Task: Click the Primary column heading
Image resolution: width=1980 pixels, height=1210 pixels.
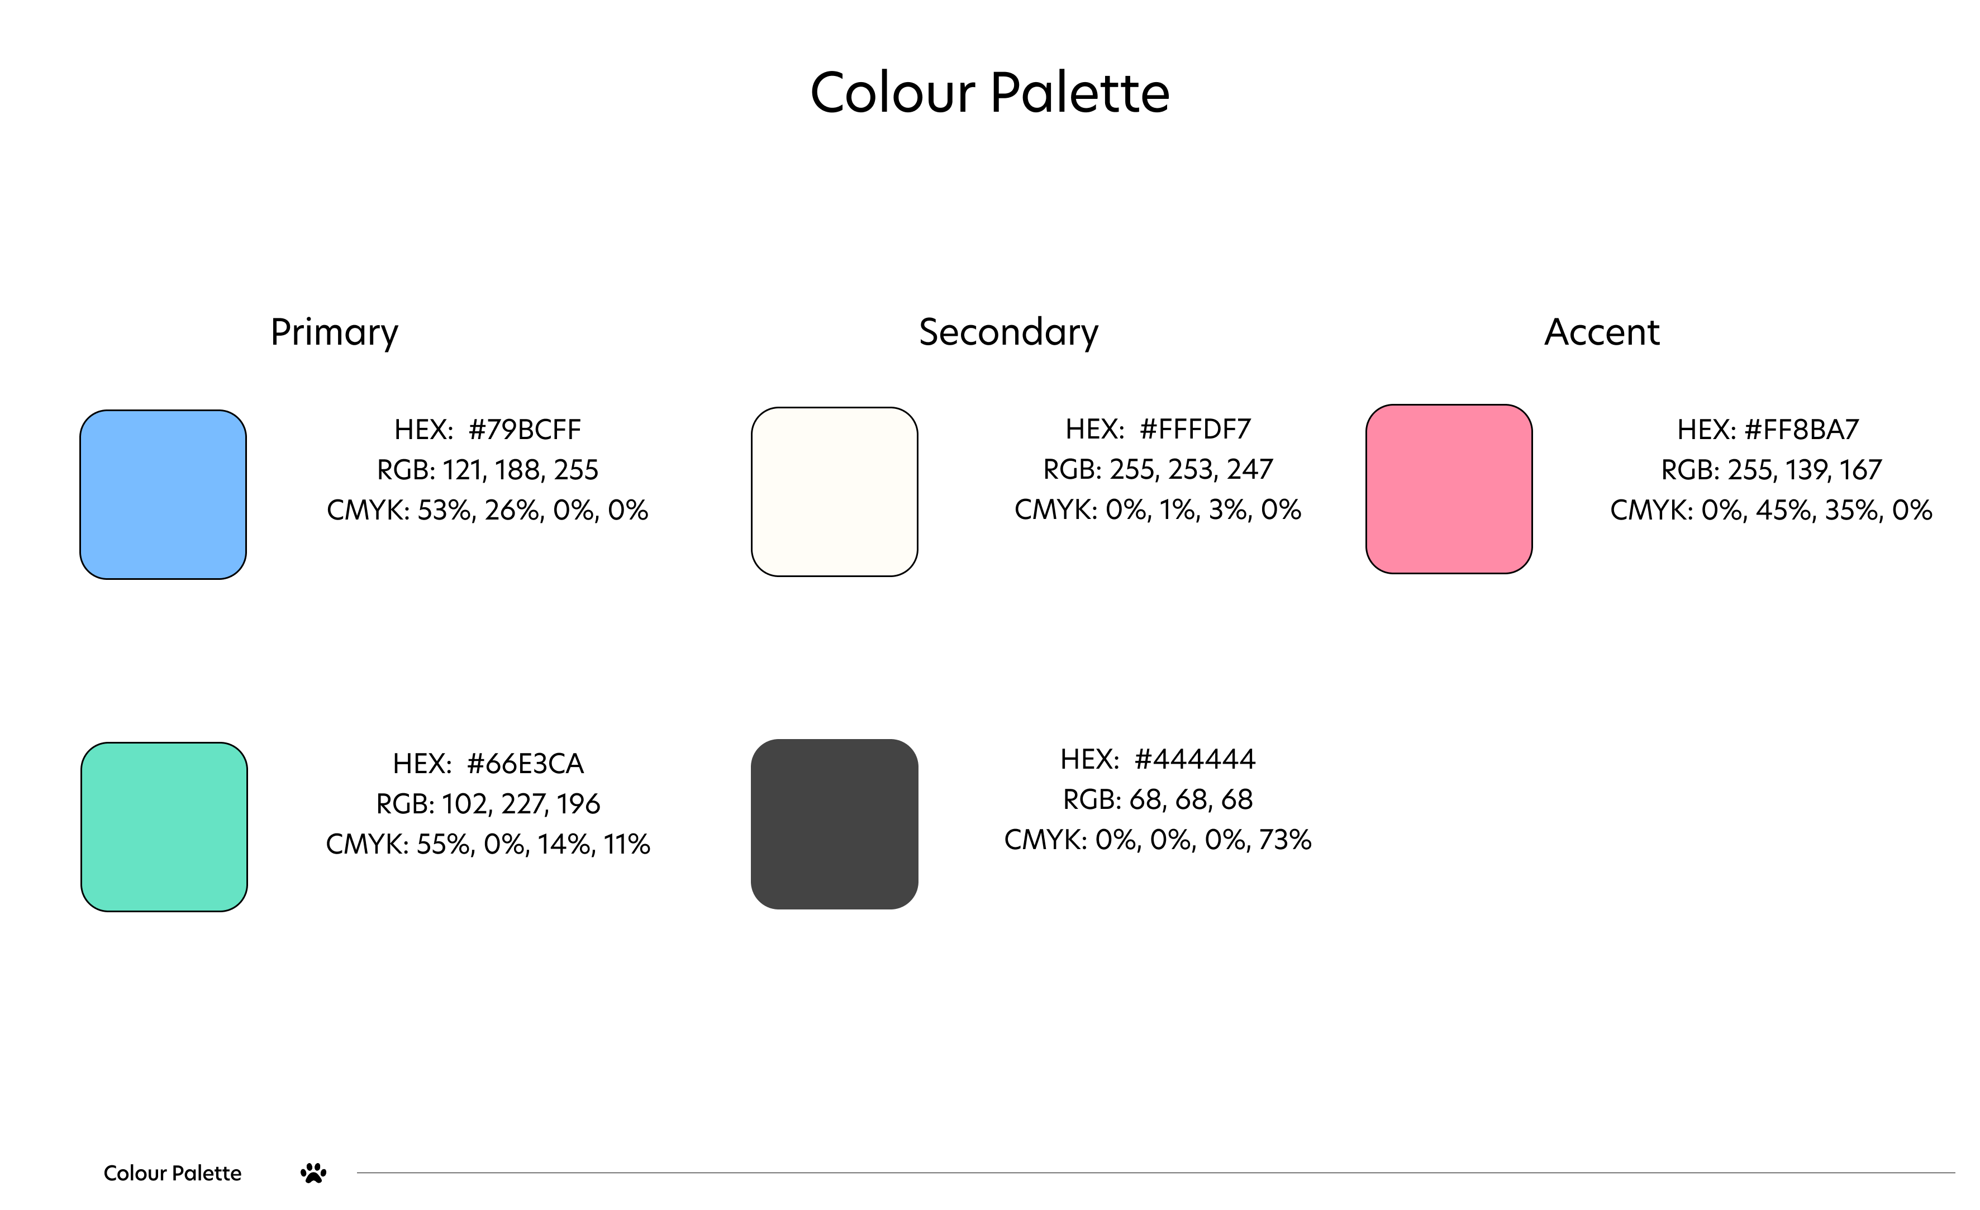Action: [x=334, y=332]
